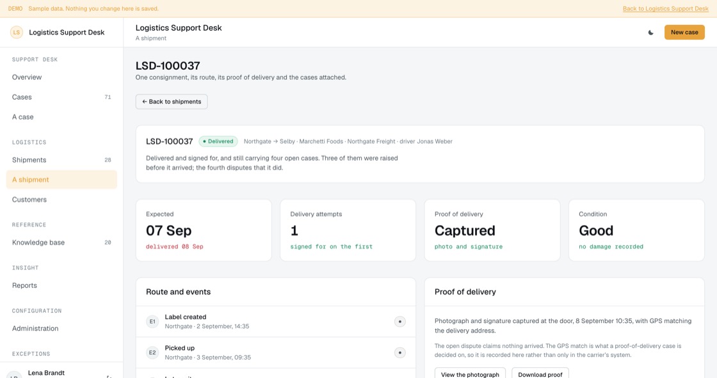Viewport: 717px width, 378px height.
Task: Click the Lena Brandt user name
Action: 46,373
